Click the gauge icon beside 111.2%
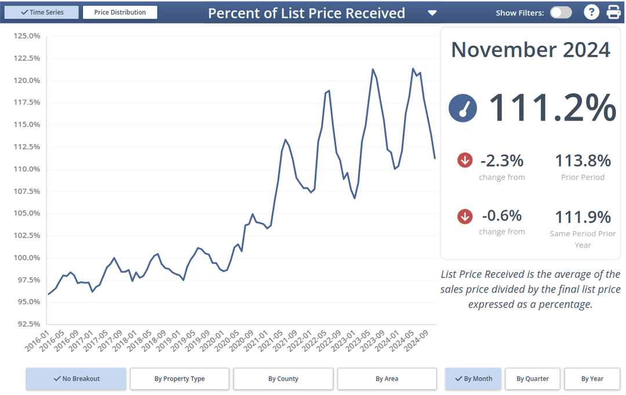The height and width of the screenshot is (395, 626). click(x=463, y=108)
